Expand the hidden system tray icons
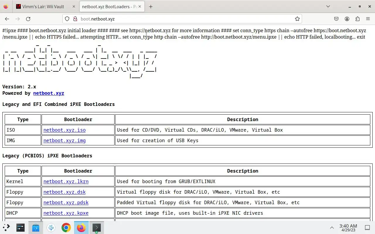 click(332, 227)
